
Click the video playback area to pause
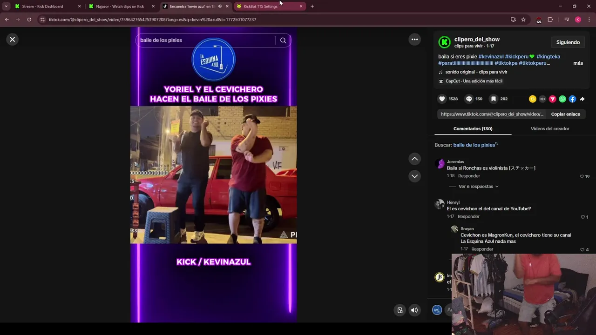[x=213, y=175]
